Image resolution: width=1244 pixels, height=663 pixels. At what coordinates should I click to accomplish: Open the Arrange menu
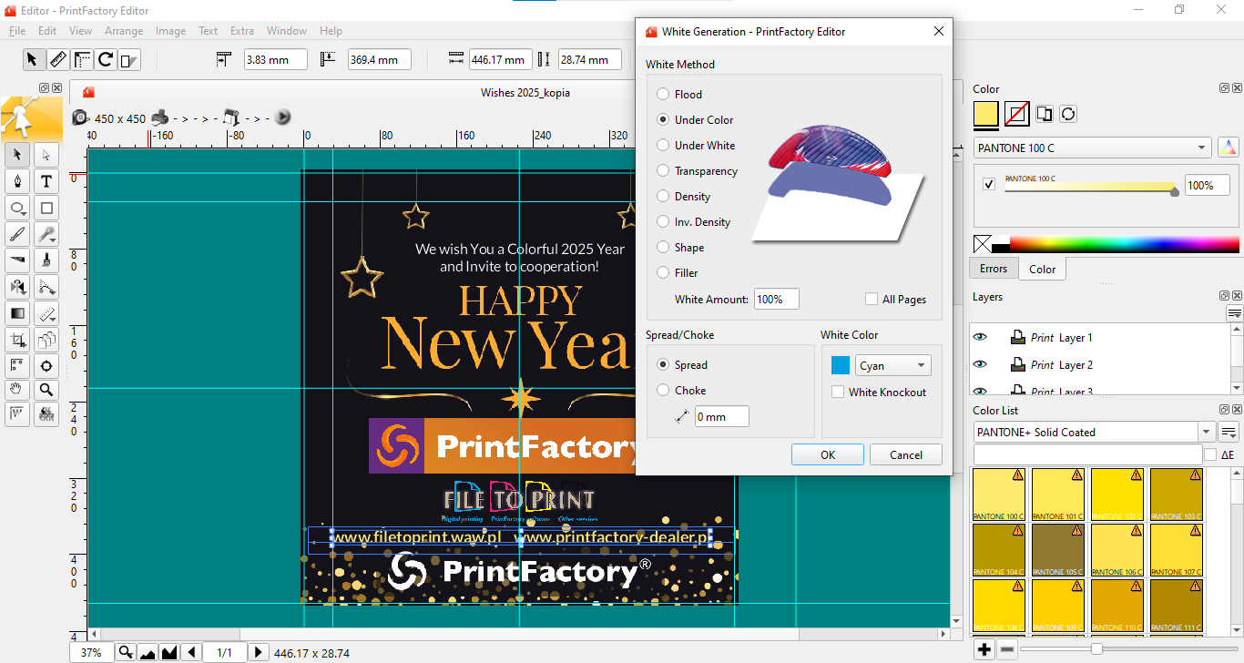(124, 31)
